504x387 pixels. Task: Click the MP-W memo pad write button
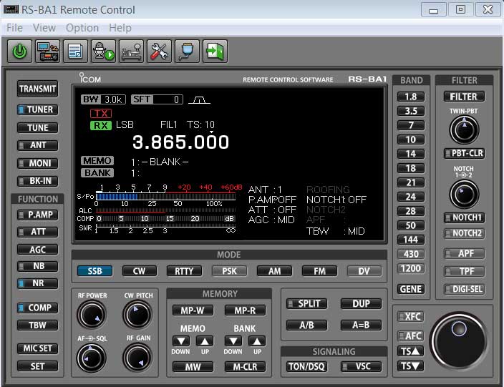click(x=193, y=310)
